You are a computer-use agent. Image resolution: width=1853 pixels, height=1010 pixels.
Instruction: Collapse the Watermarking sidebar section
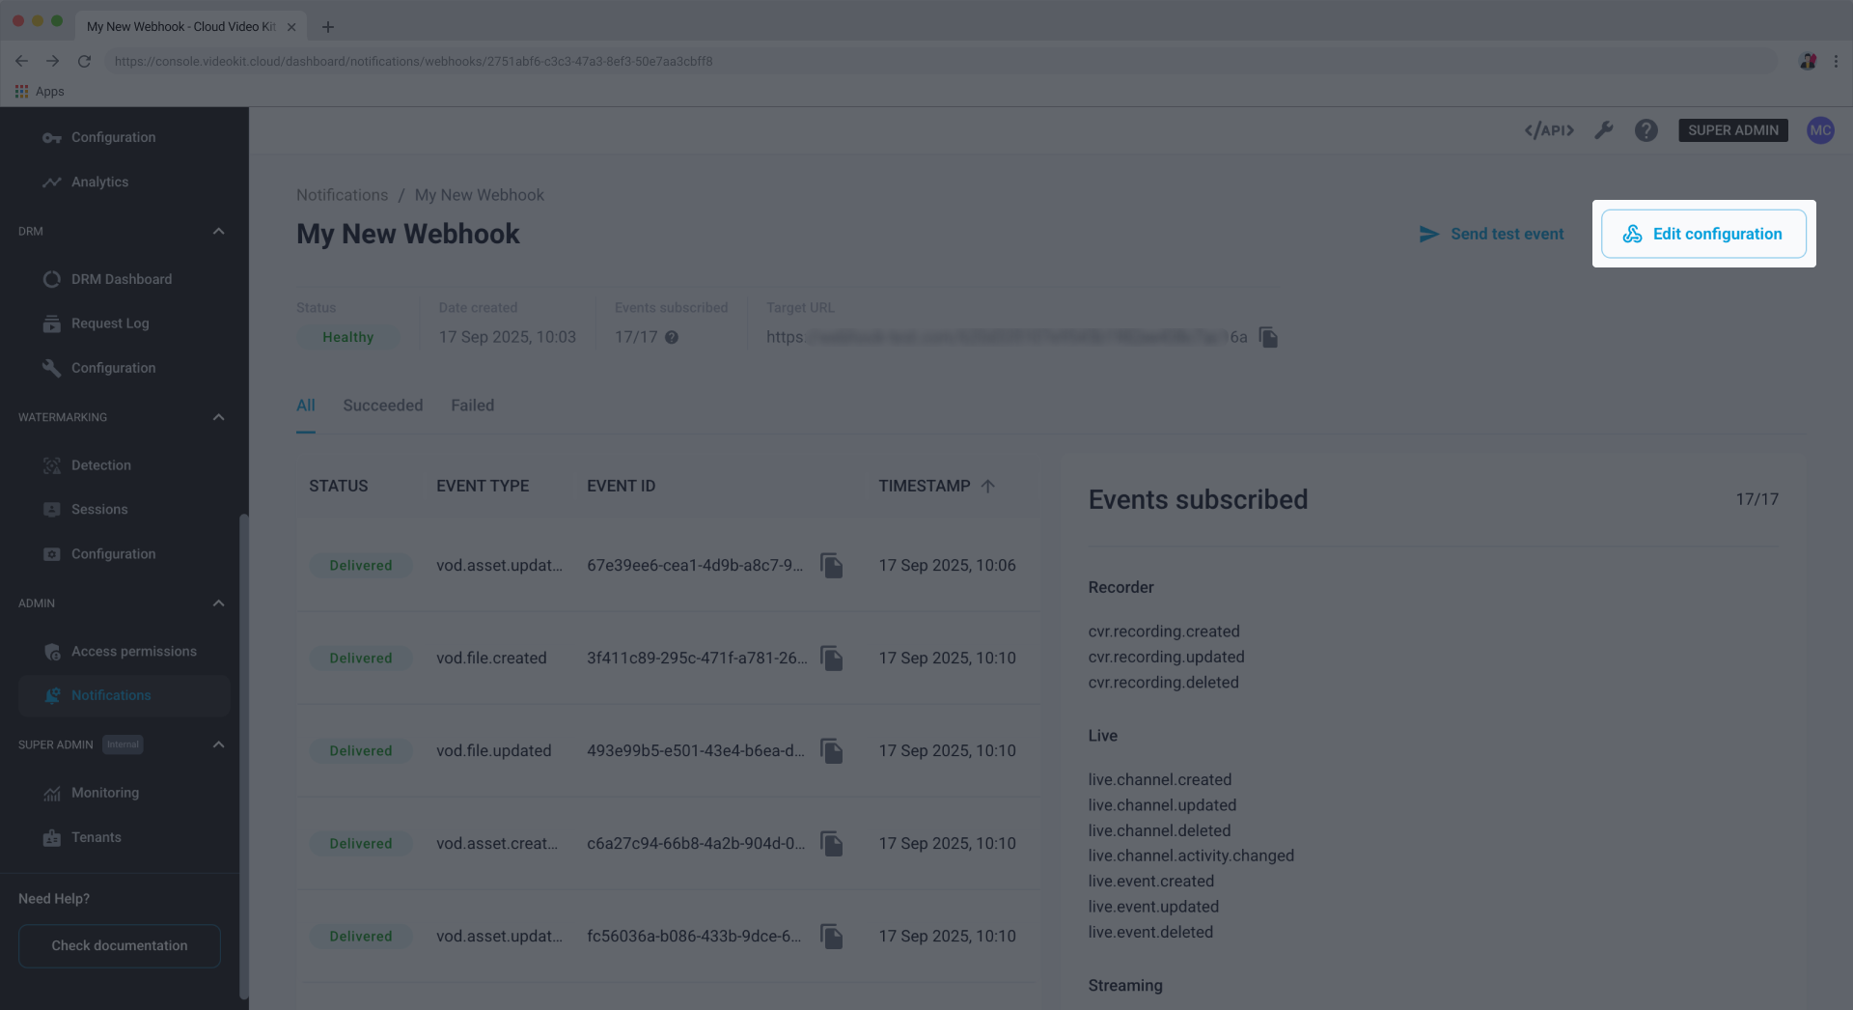(218, 417)
